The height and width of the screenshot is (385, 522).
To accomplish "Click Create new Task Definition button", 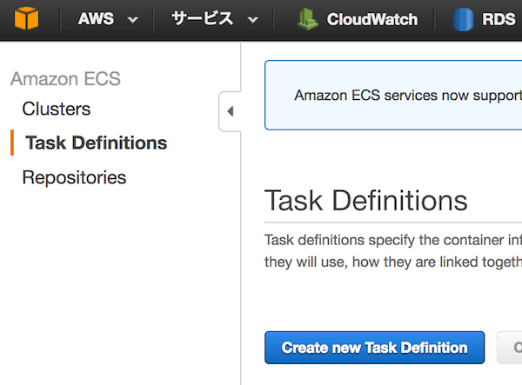I will (374, 348).
